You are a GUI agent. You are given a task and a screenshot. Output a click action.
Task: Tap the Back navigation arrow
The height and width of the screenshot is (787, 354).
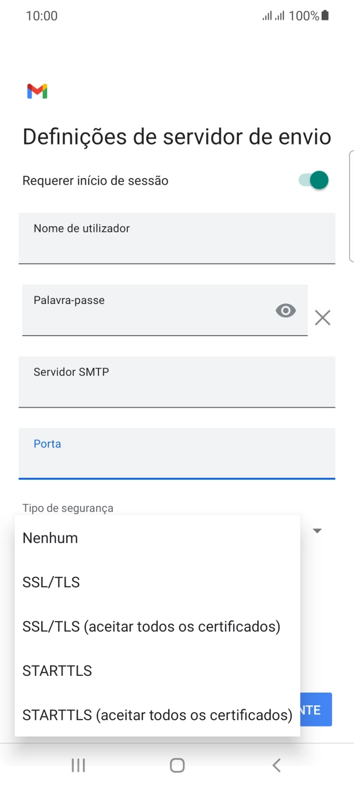(276, 765)
